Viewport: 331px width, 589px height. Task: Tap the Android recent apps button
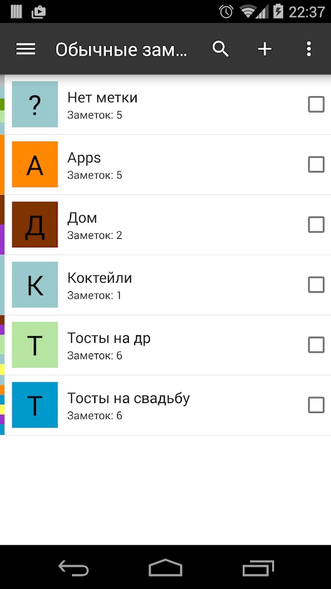tap(258, 567)
